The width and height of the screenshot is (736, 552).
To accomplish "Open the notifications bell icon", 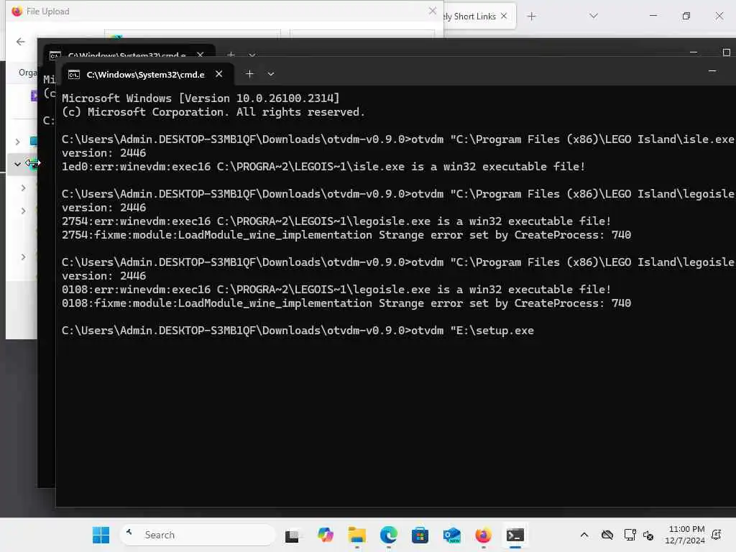I will point(717,535).
